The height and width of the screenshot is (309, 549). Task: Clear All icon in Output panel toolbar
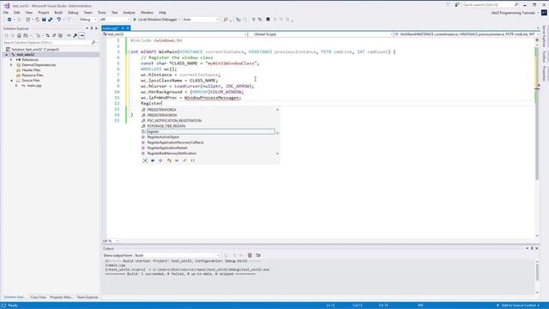tap(250, 256)
